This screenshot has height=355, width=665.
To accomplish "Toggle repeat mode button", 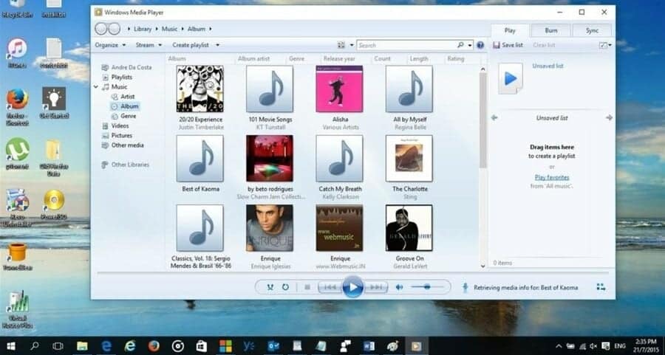I will tap(285, 287).
